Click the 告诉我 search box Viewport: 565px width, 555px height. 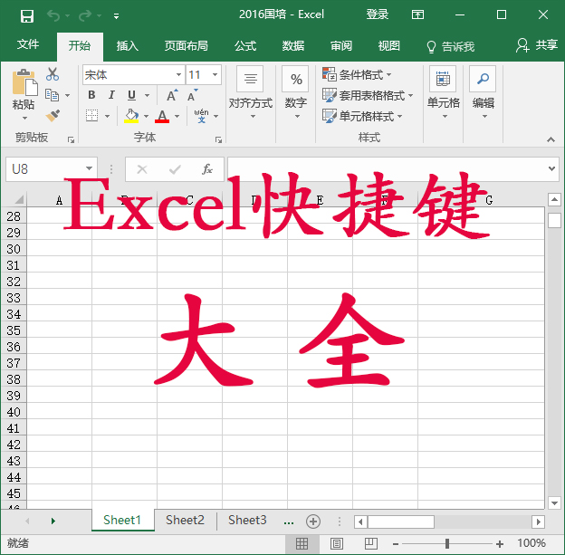[x=450, y=46]
